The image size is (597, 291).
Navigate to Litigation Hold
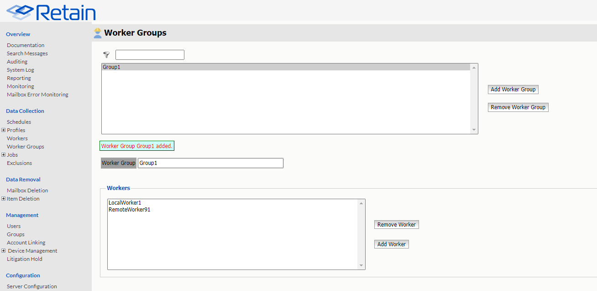pos(25,259)
